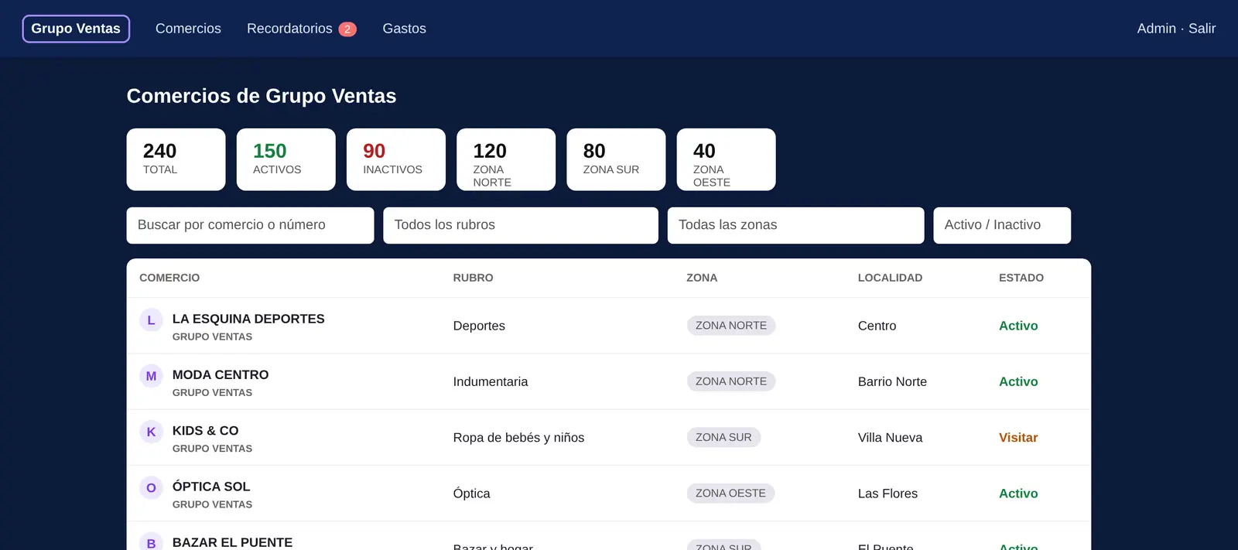1238x550 pixels.
Task: Click the LOCALIDAD column header
Action: pyautogui.click(x=890, y=278)
